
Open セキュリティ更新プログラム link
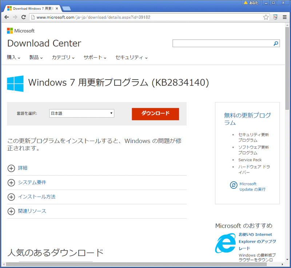(x=254, y=138)
